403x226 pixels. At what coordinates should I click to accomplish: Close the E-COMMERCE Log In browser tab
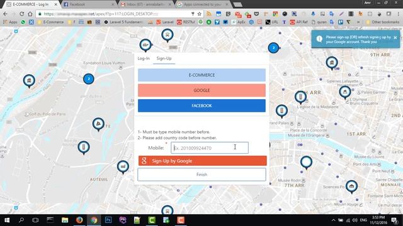click(55, 4)
